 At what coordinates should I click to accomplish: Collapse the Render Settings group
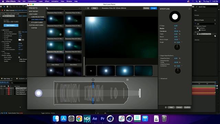(x=1, y=55)
